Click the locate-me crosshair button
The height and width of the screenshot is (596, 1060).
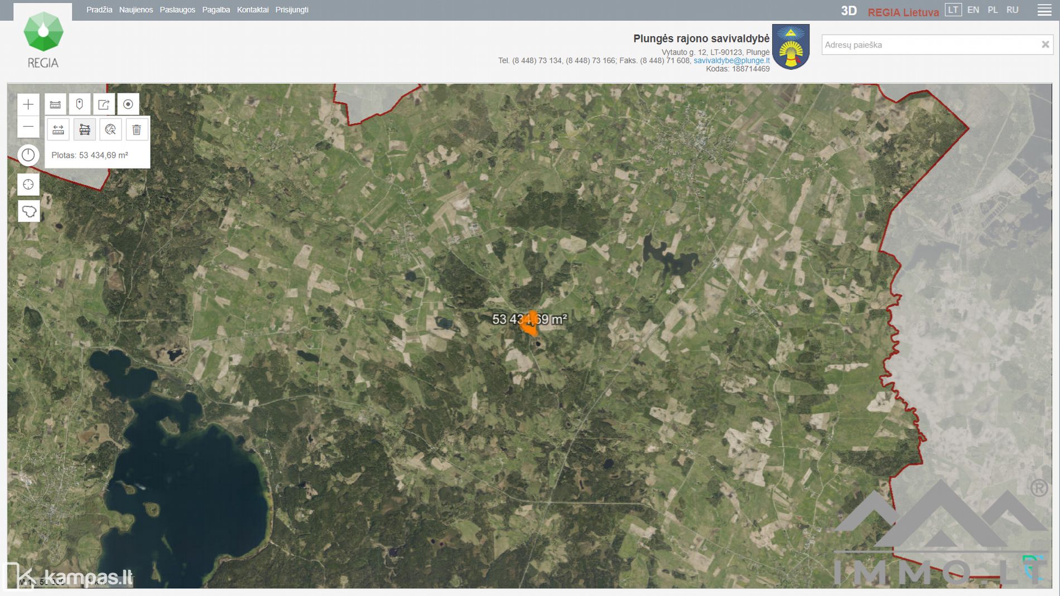(28, 185)
